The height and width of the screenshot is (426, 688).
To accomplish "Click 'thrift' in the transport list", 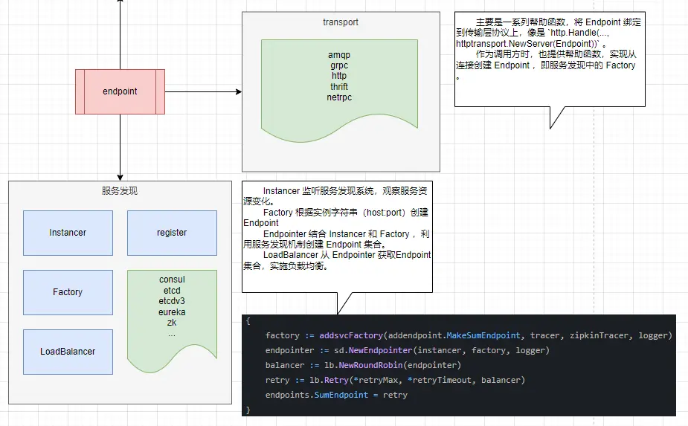I will [339, 87].
